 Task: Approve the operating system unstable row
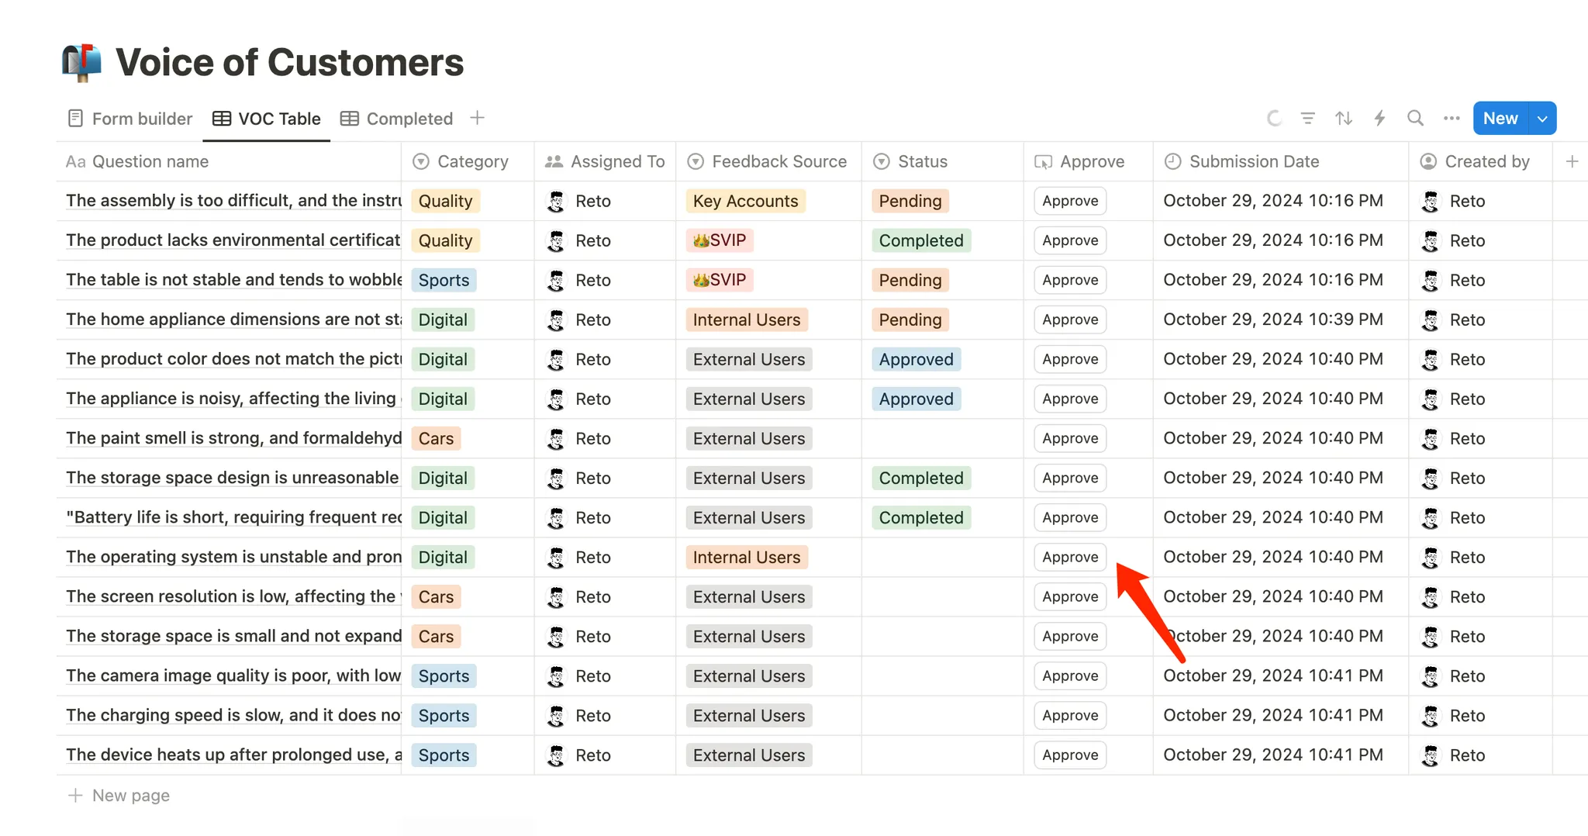[x=1070, y=557]
